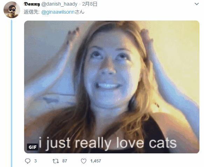Expand the tweet options chevron menu
This screenshot has width=204, height=167.
pyautogui.click(x=197, y=4)
